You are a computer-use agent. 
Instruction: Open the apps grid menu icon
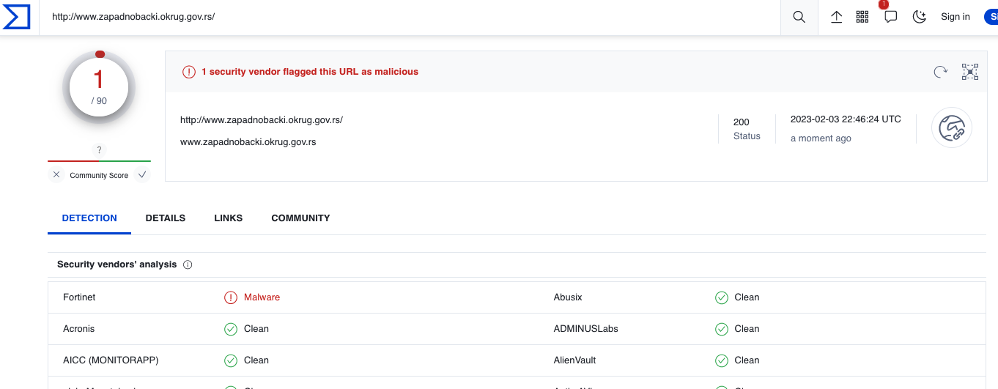pyautogui.click(x=862, y=17)
